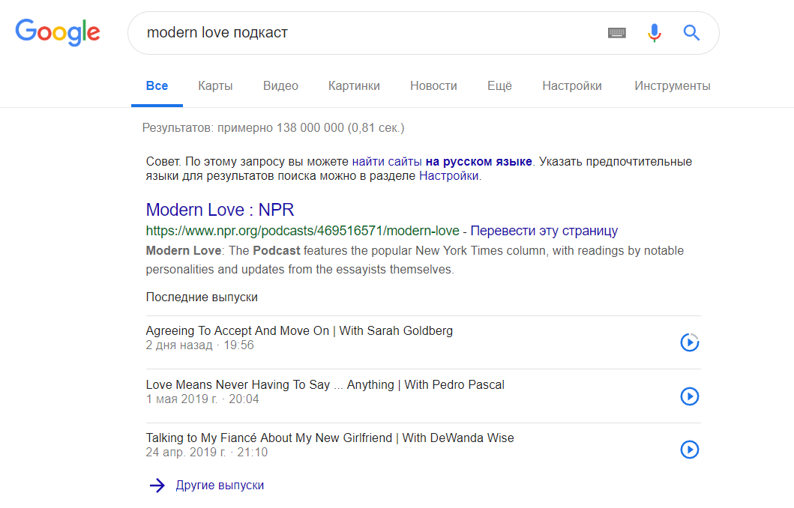Open Talking to My Fiancé episode title

330,438
